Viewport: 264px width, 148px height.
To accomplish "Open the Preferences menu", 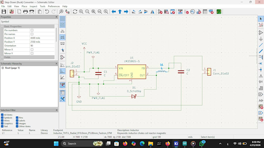I will (54, 6).
